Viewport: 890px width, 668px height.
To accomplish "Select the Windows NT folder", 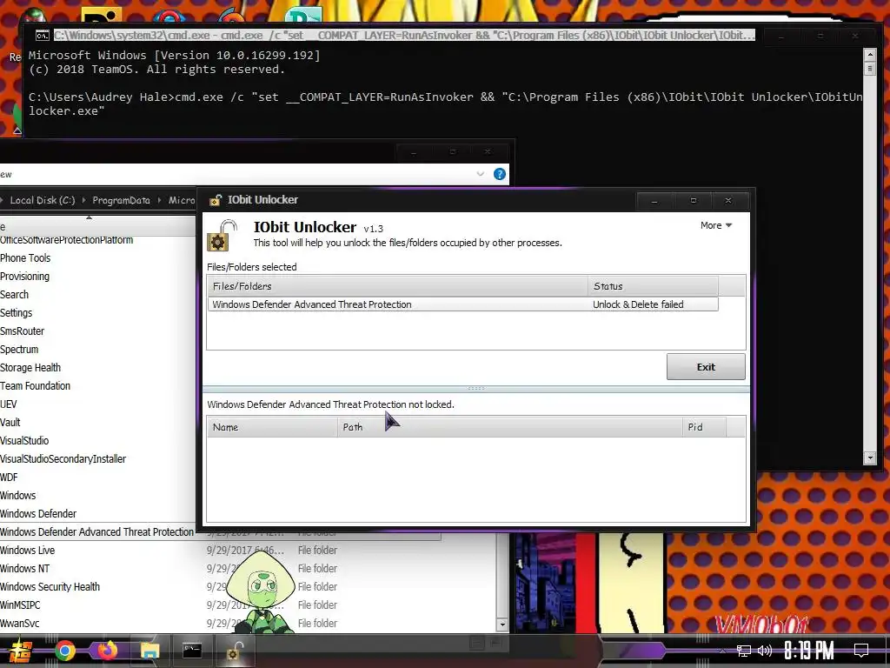I will tap(25, 568).
